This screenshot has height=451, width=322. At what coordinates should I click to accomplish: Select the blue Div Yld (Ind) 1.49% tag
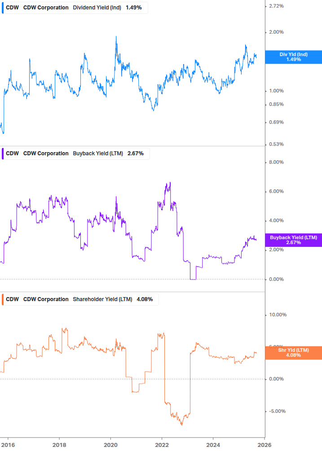[294, 57]
